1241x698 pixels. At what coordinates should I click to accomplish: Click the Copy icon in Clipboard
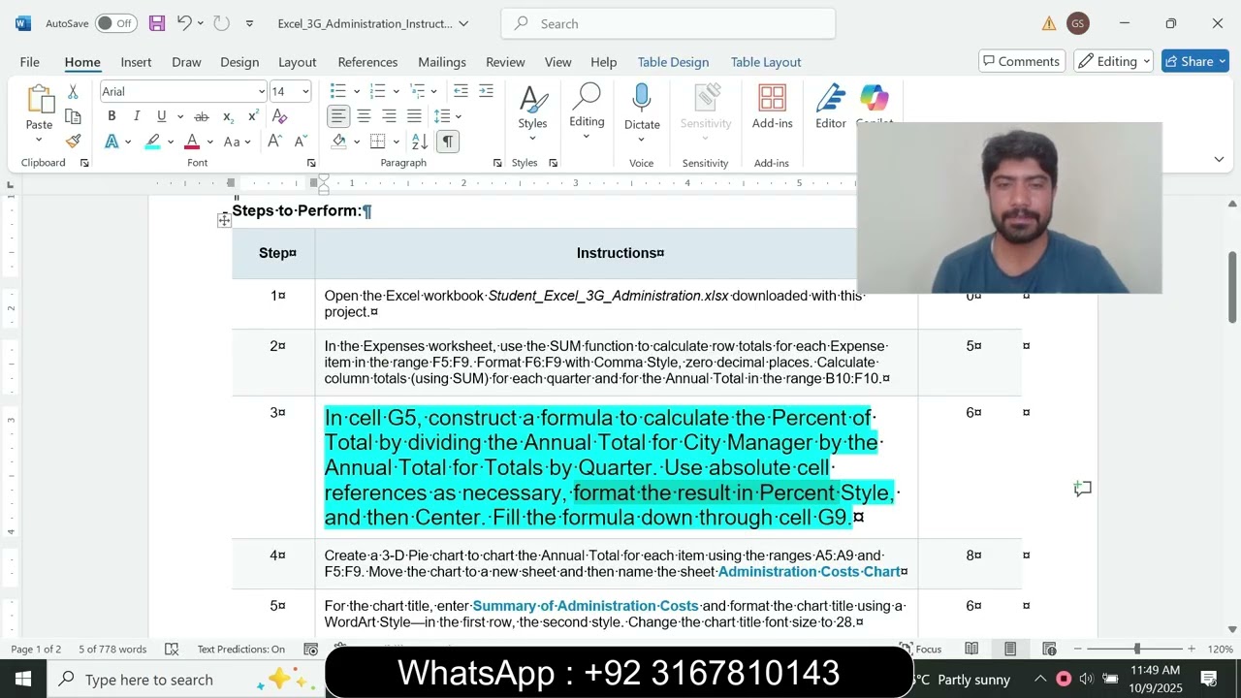(73, 116)
